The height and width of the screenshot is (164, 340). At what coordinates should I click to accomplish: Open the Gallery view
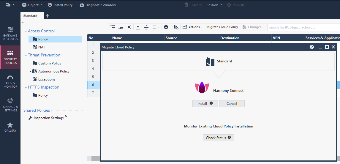click(10, 127)
